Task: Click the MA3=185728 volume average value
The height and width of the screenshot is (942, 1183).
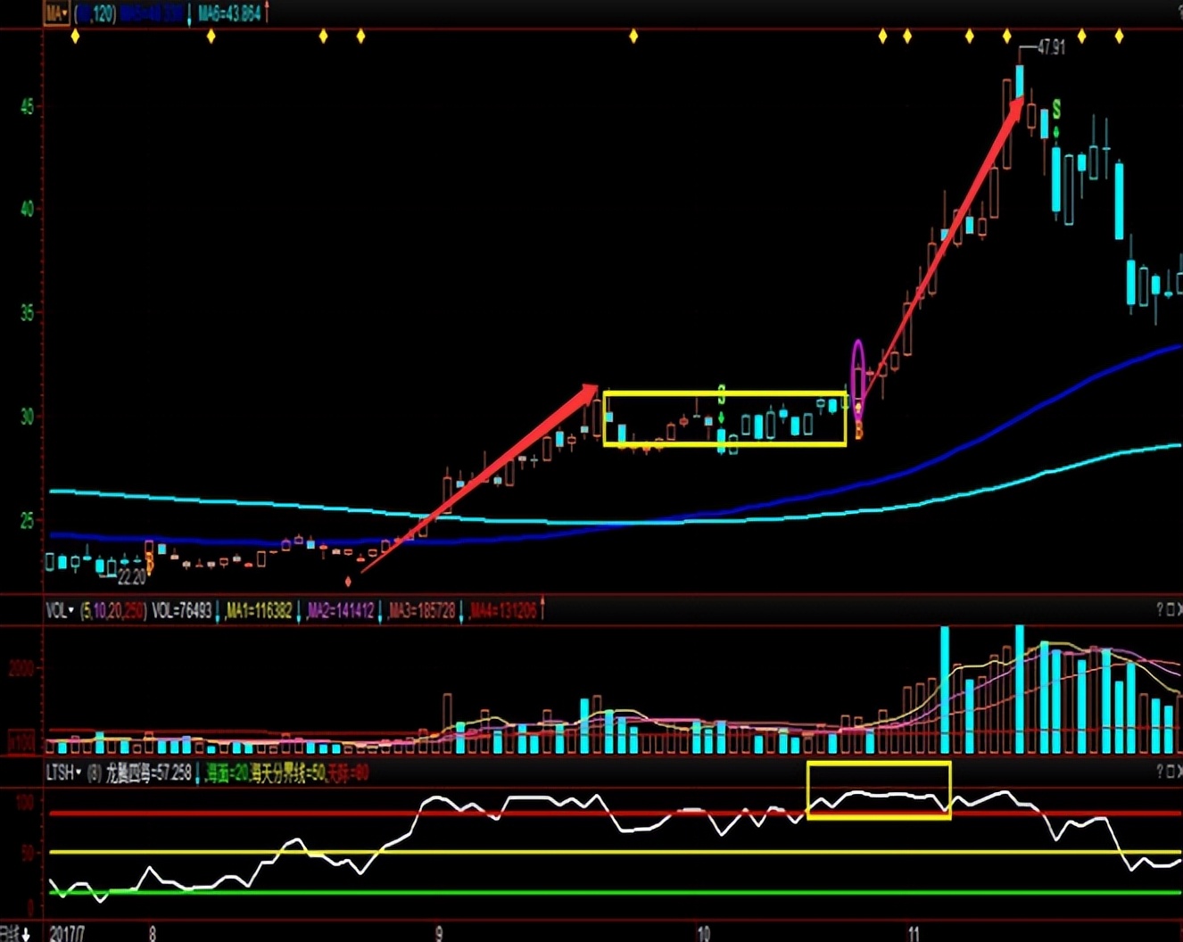Action: (422, 611)
